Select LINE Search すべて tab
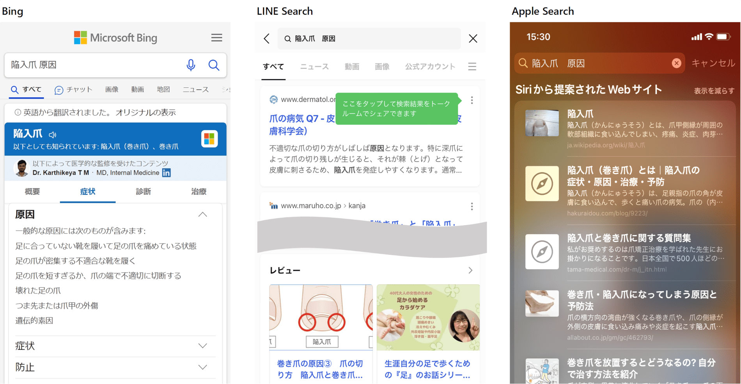741x384 pixels. (273, 67)
